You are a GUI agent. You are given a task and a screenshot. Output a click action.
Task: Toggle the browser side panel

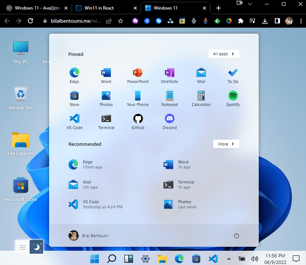(x=277, y=21)
